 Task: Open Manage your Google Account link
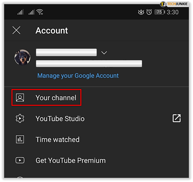point(78,76)
